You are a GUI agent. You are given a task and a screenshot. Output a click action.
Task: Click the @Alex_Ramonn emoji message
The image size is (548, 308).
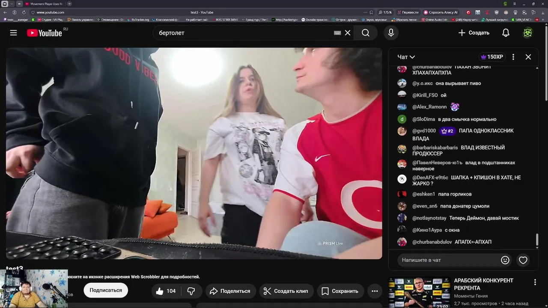(455, 107)
